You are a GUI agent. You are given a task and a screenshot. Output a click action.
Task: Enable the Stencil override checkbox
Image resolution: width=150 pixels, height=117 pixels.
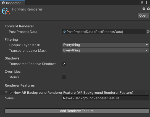tap(64, 77)
